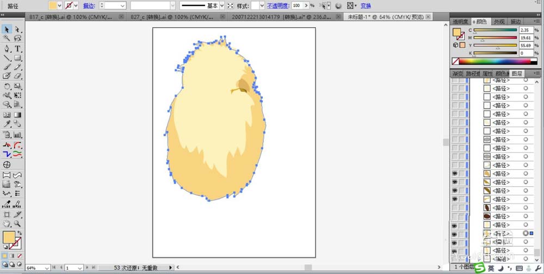544x274 pixels.
Task: Select the Blend tool
Action: click(17, 124)
